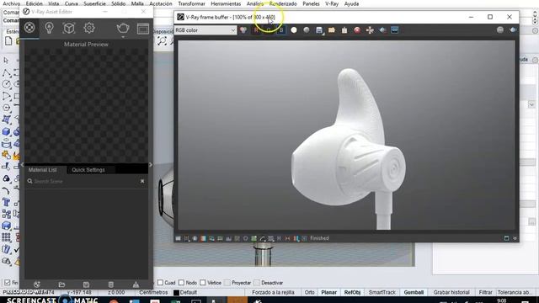The height and width of the screenshot is (303, 539).
Task: Click the zoom extents icon in Rhino toolbar
Action: (162, 41)
